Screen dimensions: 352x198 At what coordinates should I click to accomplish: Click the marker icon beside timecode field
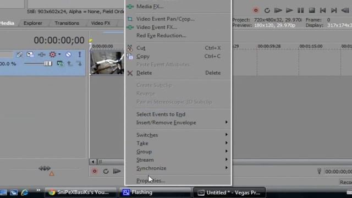(x=319, y=171)
